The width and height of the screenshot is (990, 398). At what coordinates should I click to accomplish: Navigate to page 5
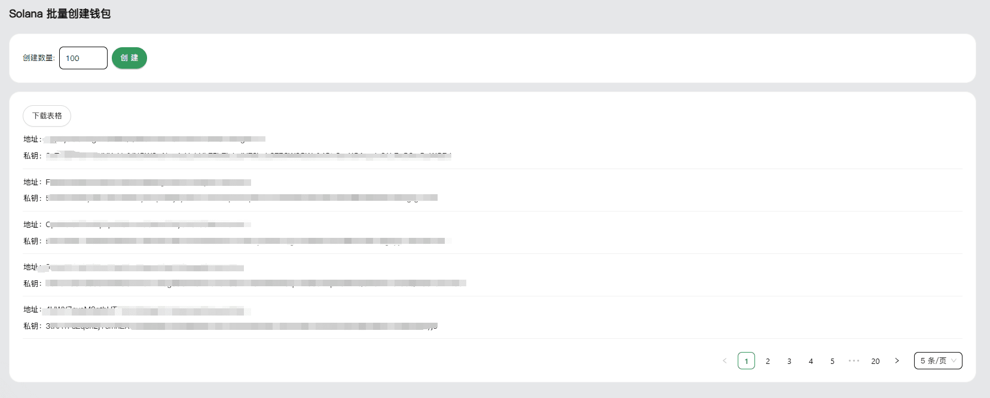832,361
